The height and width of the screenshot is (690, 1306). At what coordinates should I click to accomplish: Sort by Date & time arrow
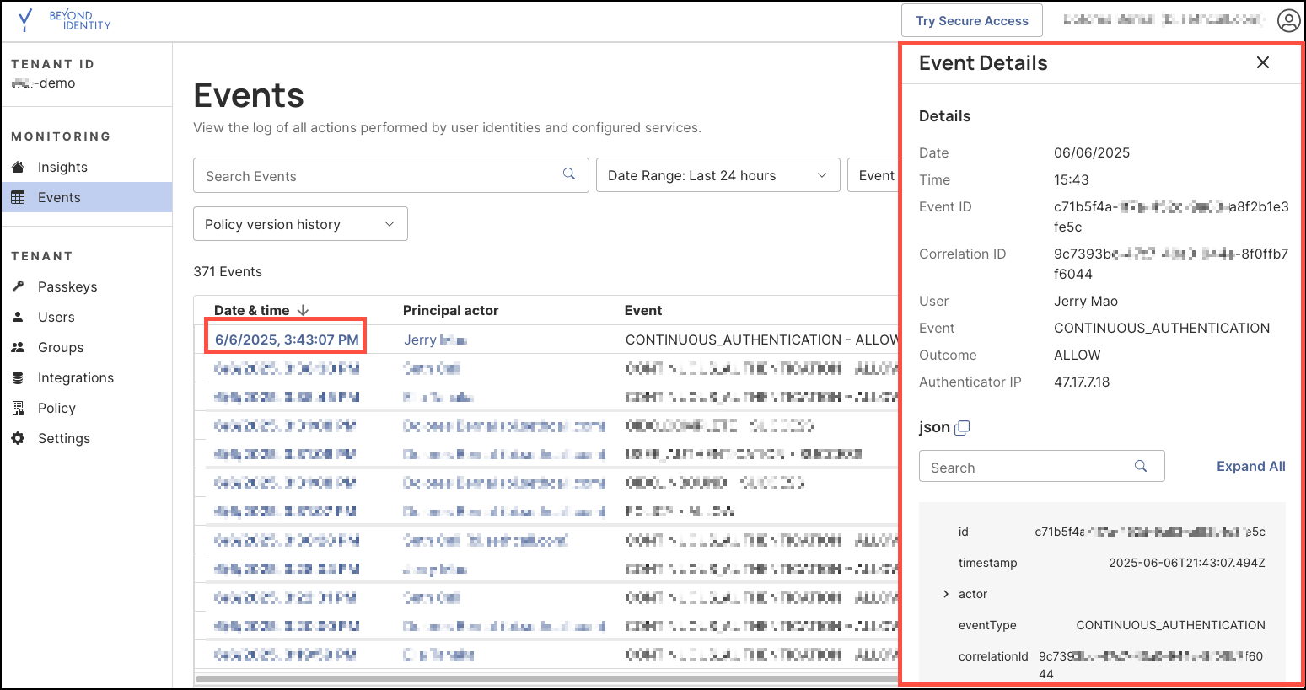click(304, 310)
